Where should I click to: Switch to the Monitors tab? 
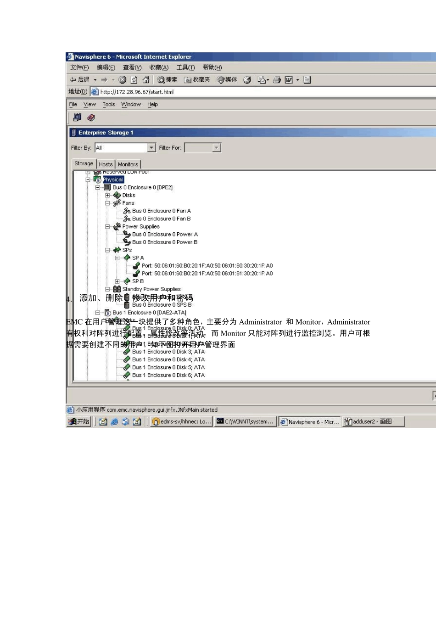tap(128, 164)
